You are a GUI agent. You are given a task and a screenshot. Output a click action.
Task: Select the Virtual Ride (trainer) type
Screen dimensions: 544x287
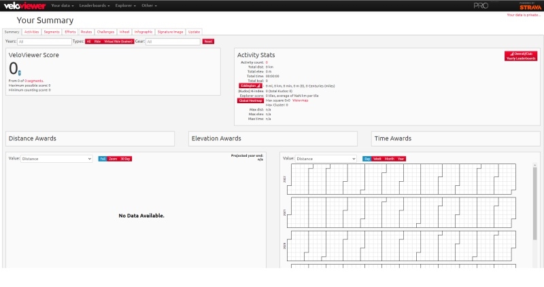[x=118, y=41]
